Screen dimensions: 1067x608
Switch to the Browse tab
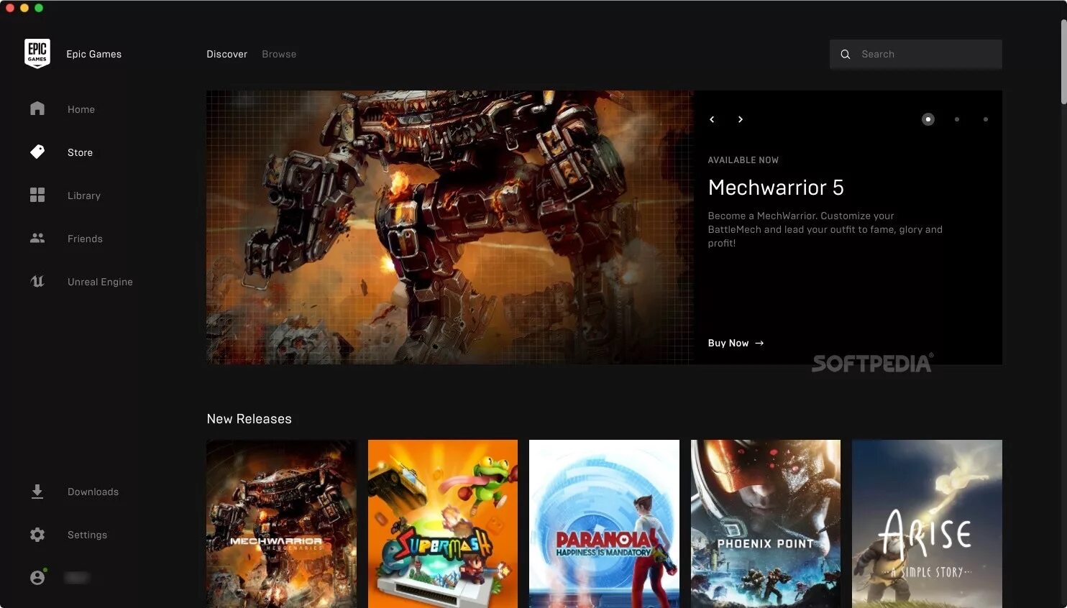pyautogui.click(x=279, y=54)
